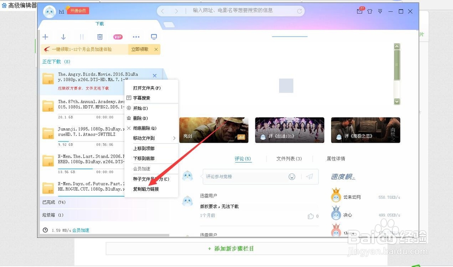Click the Jumanji download progress bar
The image size is (453, 267).
coord(92,141)
